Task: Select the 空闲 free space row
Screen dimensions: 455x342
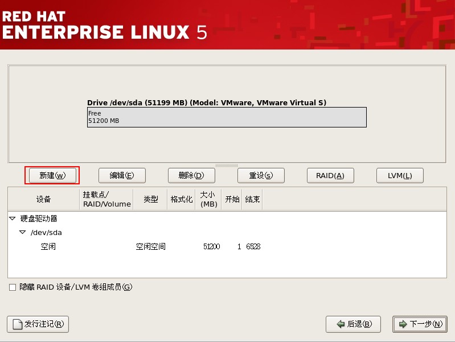Action: click(x=227, y=246)
